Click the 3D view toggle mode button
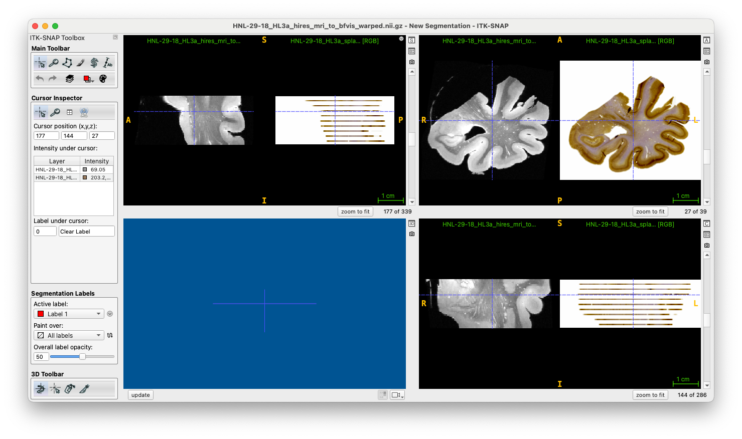 point(383,395)
